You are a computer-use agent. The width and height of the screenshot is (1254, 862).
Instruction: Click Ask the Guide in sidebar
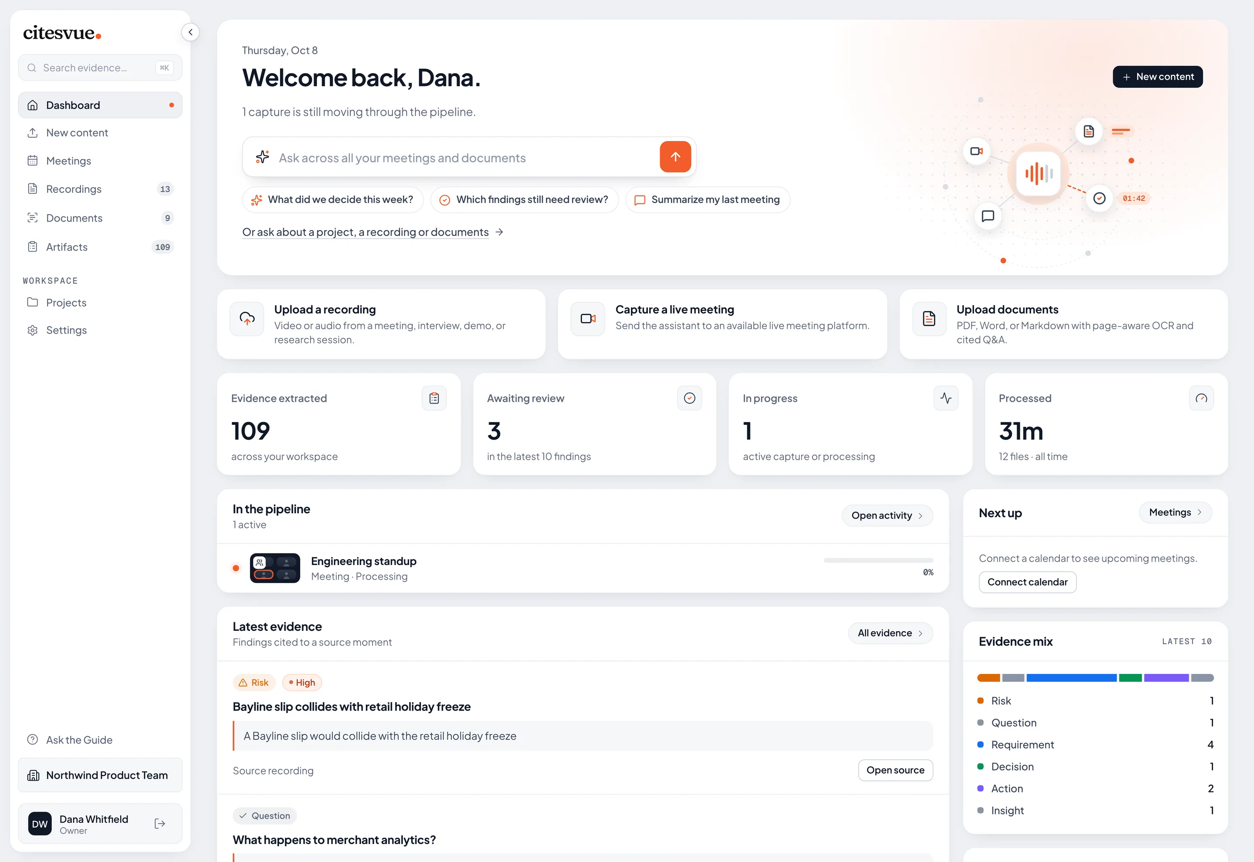point(100,739)
